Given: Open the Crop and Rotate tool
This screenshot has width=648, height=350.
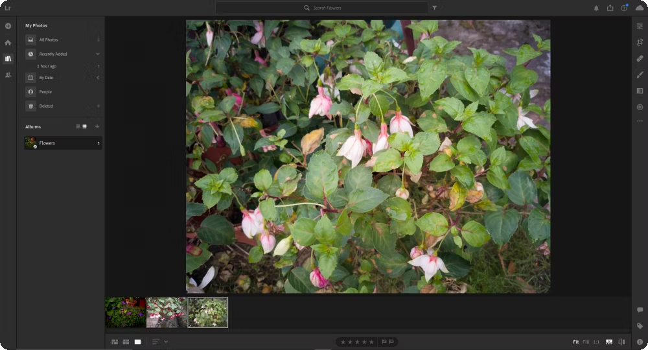Looking at the screenshot, I should [x=640, y=42].
